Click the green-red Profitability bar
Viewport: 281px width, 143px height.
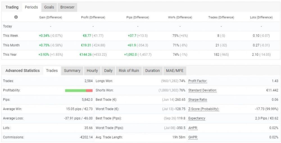tap(79, 91)
